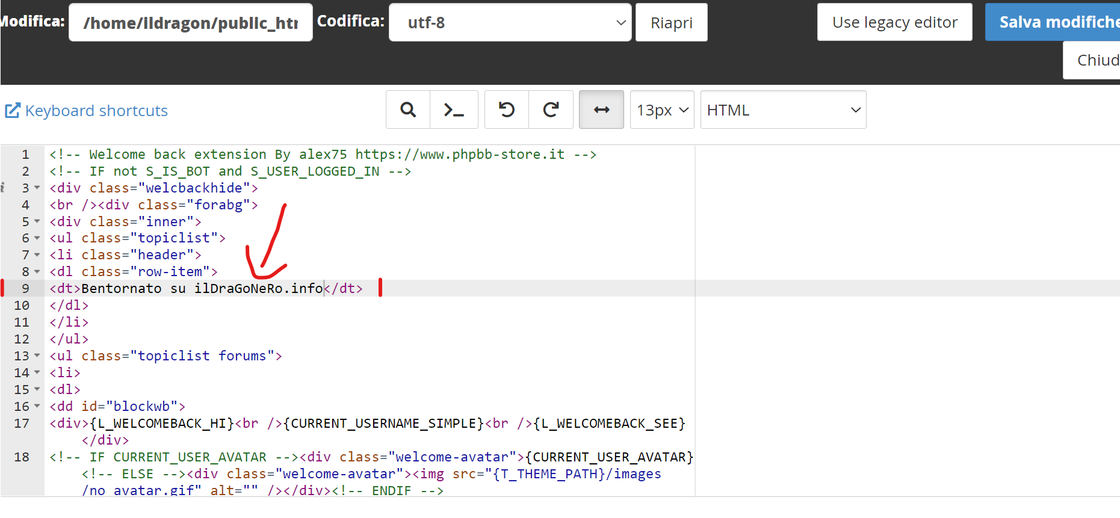Click the 'welcbackhide' class value
This screenshot has width=1120, height=518.
(x=194, y=188)
